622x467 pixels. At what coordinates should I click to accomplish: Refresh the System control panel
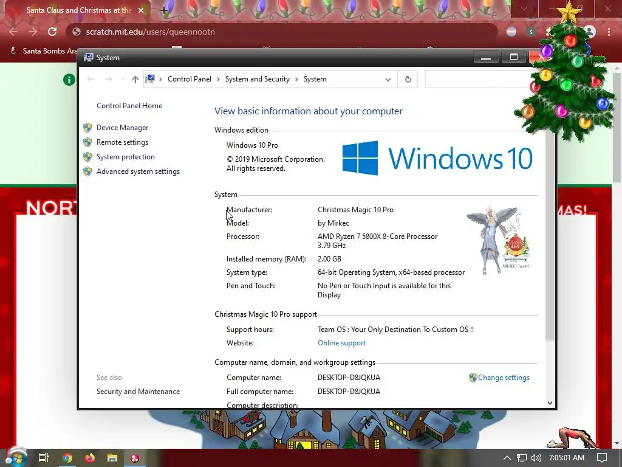click(x=408, y=80)
